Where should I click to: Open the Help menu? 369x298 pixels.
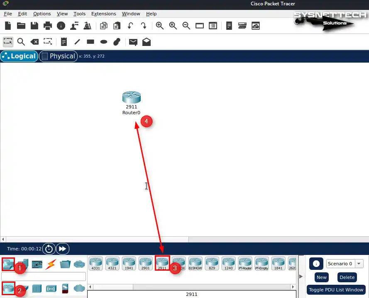(x=151, y=14)
